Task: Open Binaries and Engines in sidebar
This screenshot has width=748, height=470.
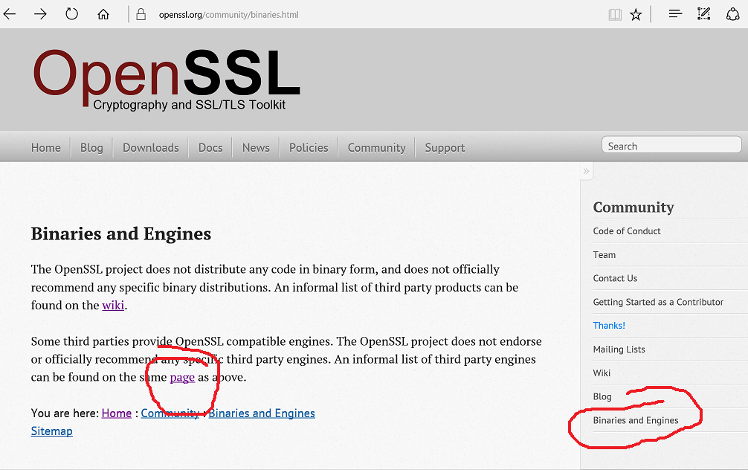Action: coord(636,420)
